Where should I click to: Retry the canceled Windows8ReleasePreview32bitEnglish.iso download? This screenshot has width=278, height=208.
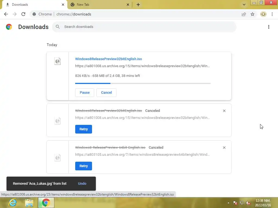(84, 129)
